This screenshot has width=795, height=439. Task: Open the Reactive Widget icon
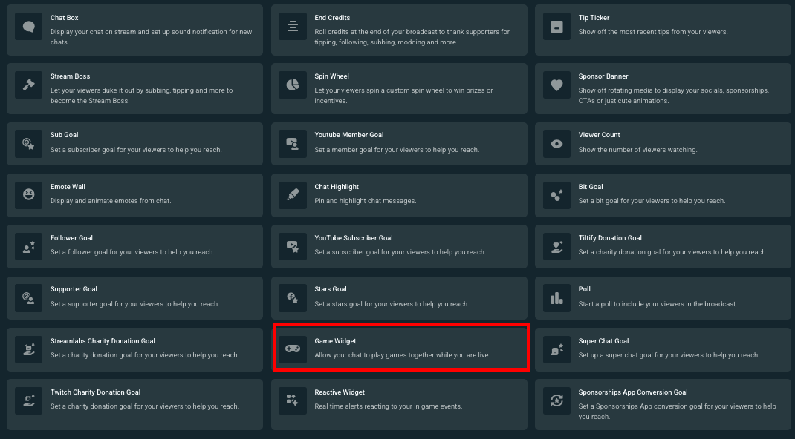pyautogui.click(x=292, y=400)
